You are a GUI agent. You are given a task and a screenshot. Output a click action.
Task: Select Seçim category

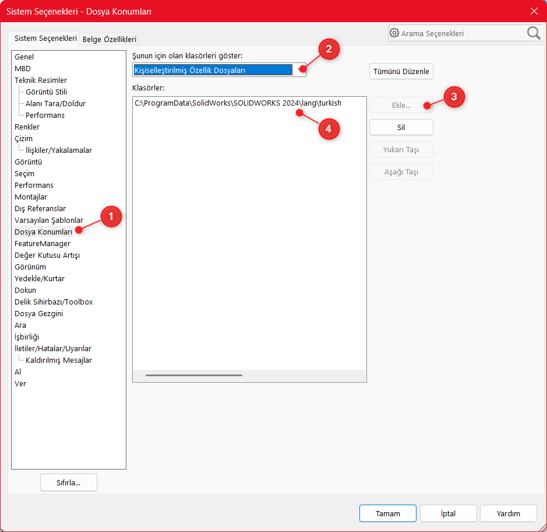(24, 174)
